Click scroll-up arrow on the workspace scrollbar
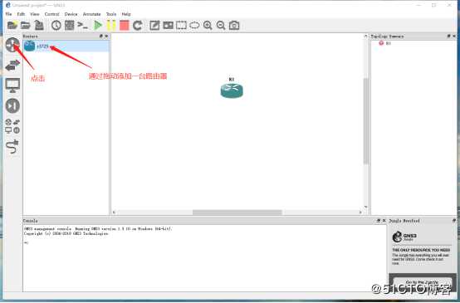The height and width of the screenshot is (303, 460). [366, 36]
